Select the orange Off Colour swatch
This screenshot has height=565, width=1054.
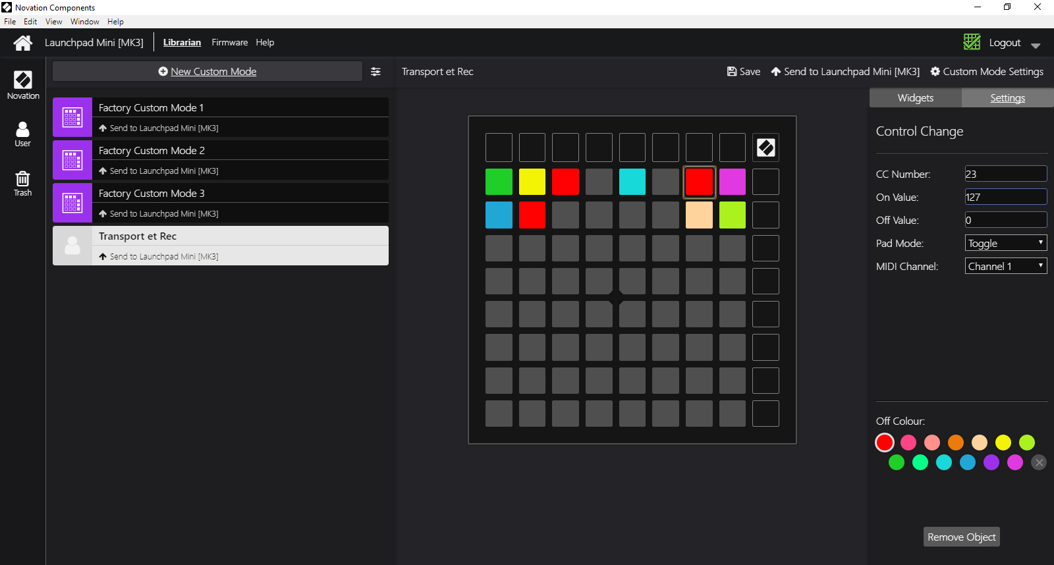[956, 443]
